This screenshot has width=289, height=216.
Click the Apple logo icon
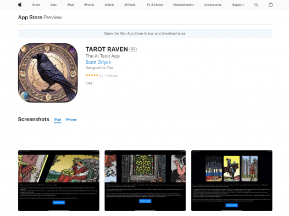[20, 4]
